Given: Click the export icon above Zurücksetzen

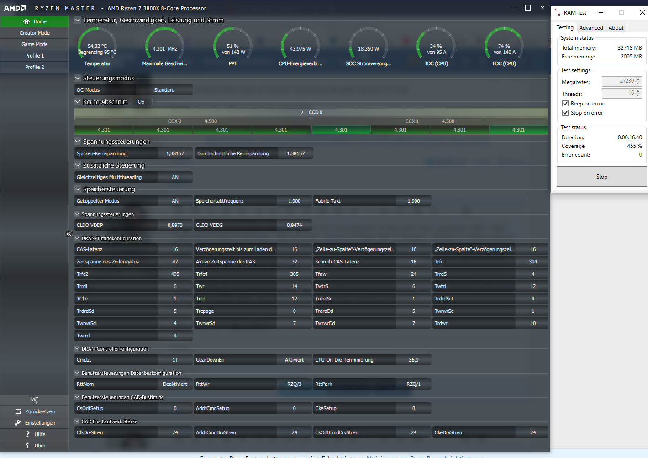Looking at the screenshot, I should tap(35, 400).
